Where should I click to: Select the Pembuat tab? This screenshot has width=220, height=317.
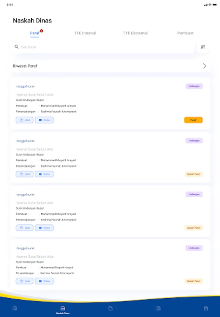(185, 33)
